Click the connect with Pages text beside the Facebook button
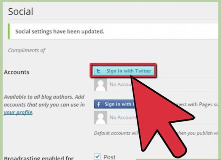The height and width of the screenshot is (160, 221). 196,104
